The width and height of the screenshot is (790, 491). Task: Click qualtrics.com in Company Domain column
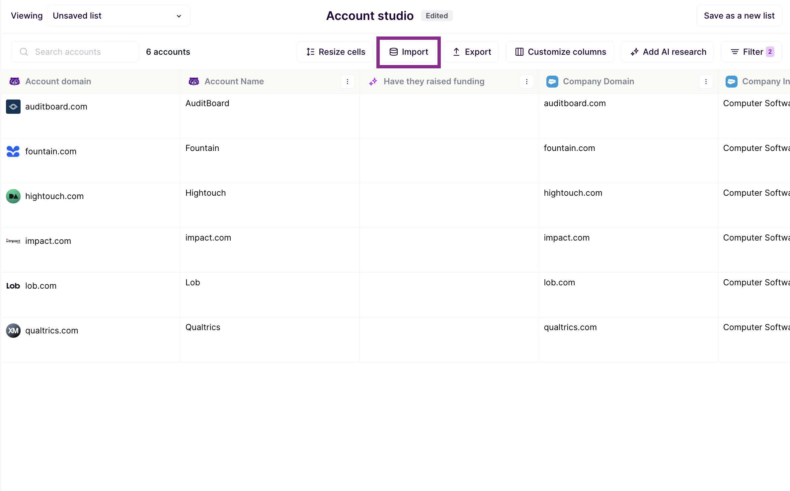(570, 327)
